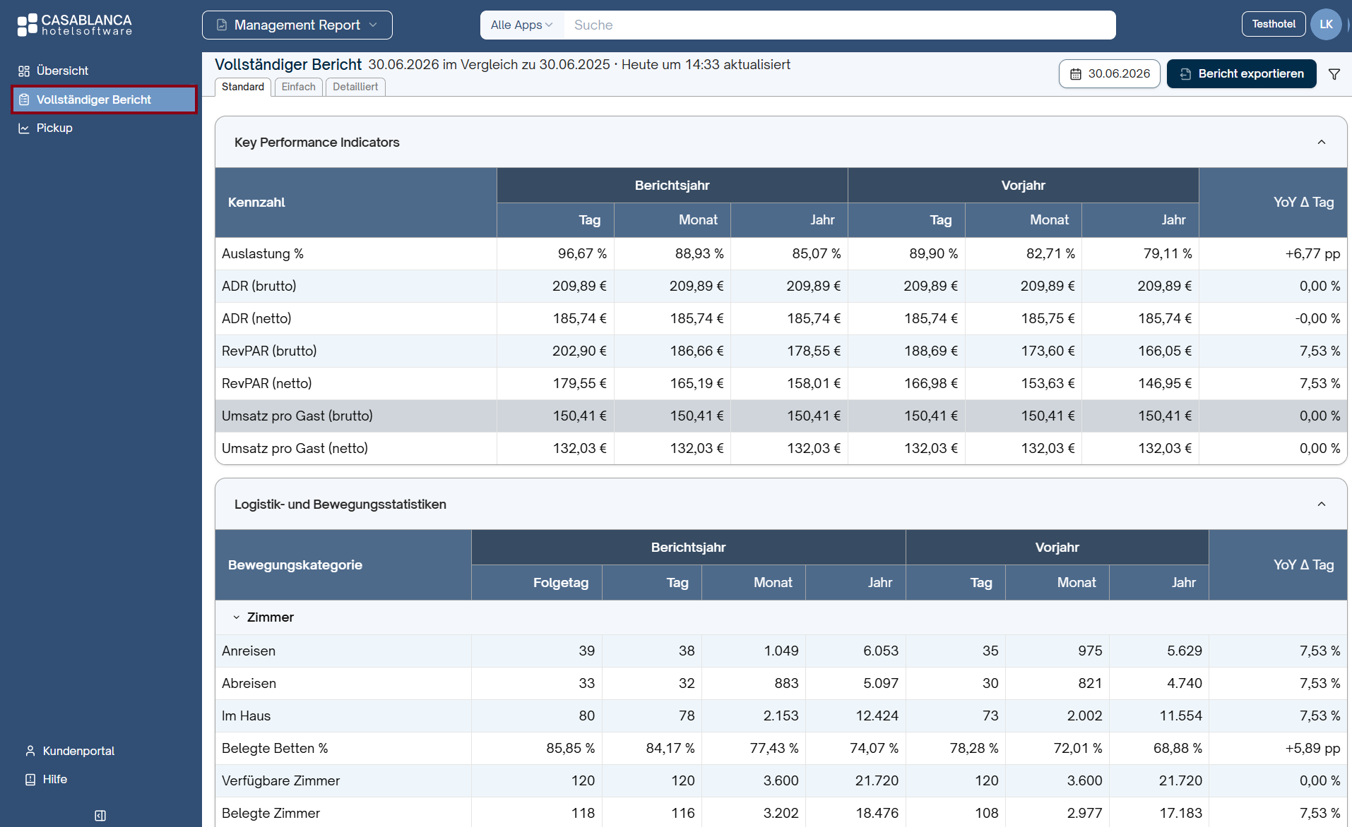Screen dimensions: 1352x827
Task: Click the +6,77 pp YoY value
Action: [x=1312, y=253]
